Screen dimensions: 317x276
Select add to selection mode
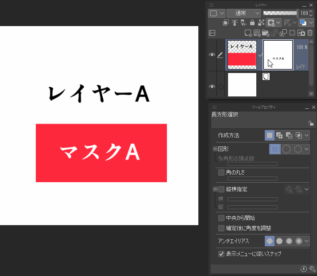coord(279,135)
